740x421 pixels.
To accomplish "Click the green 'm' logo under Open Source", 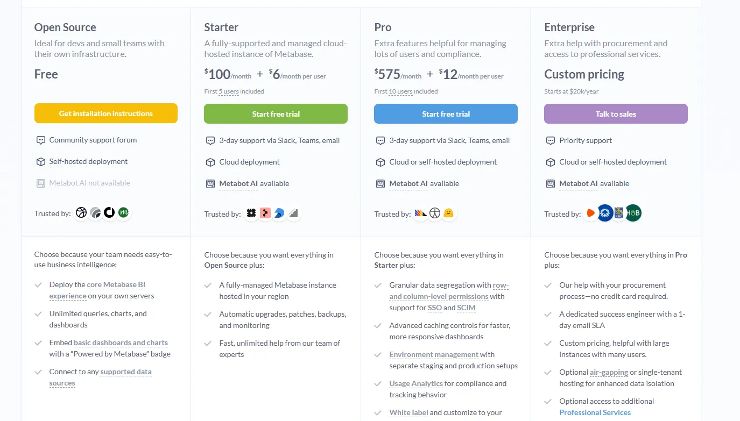I will pos(123,213).
